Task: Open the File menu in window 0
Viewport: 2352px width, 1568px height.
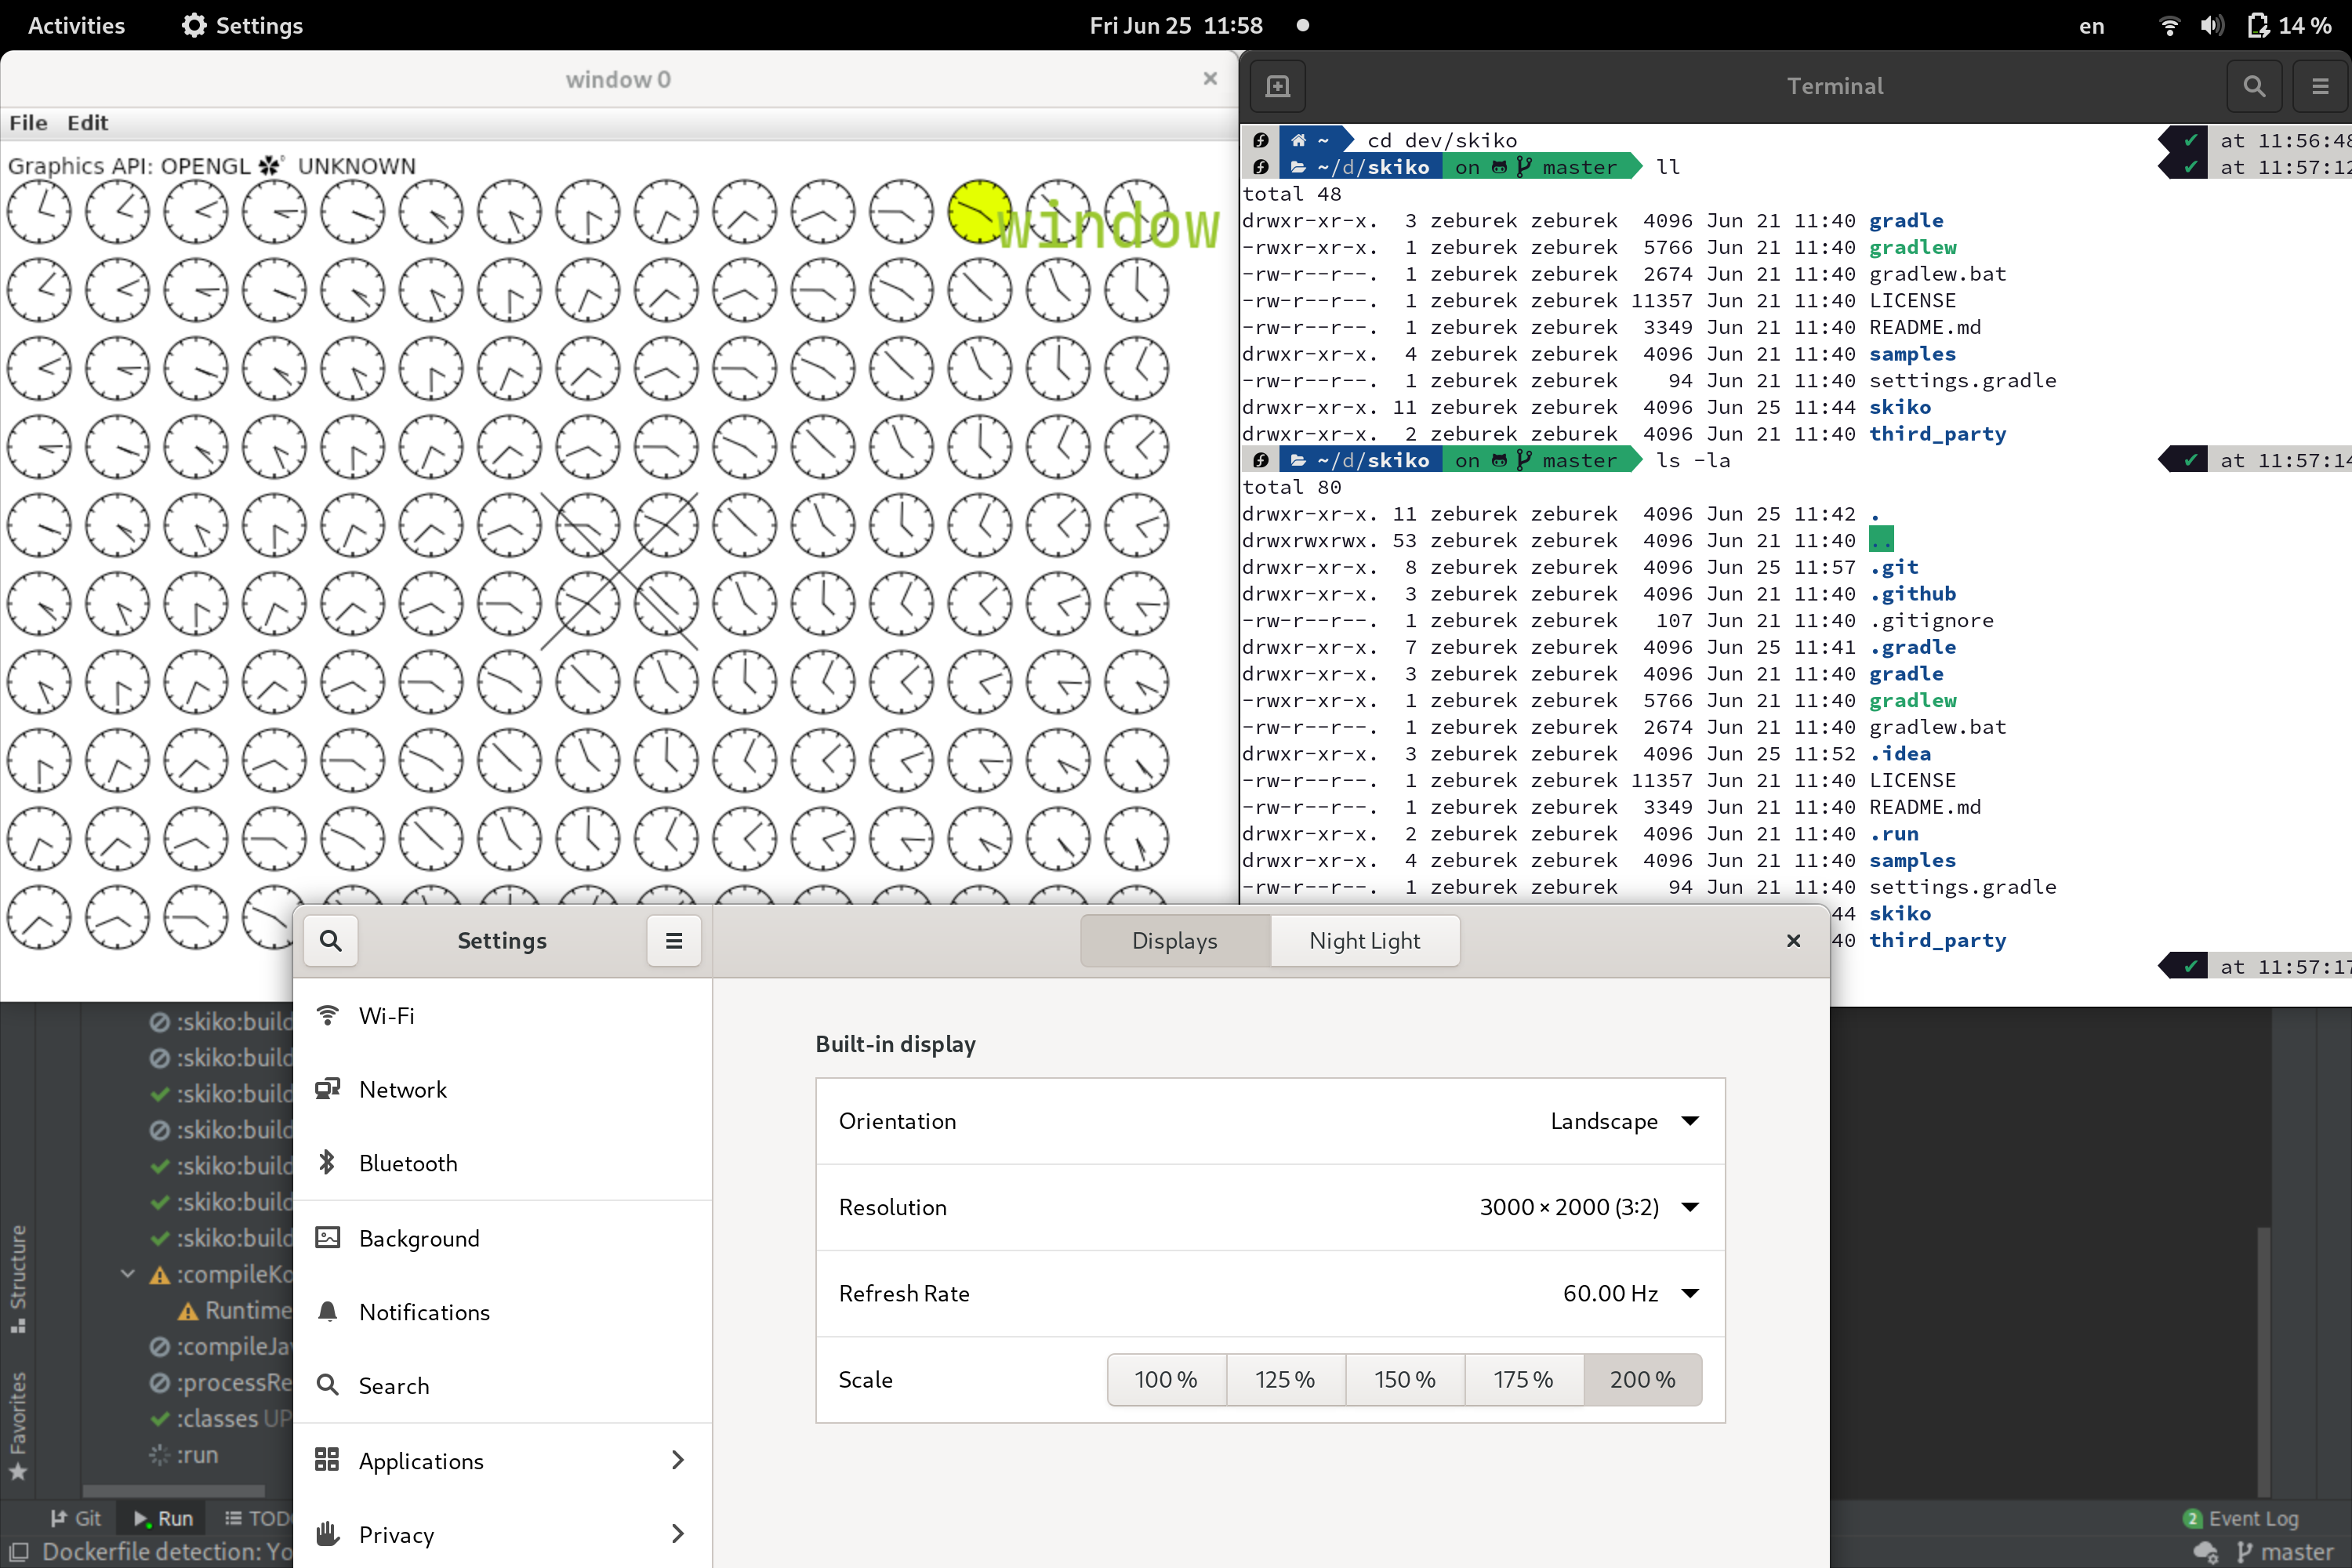Action: [x=28, y=122]
